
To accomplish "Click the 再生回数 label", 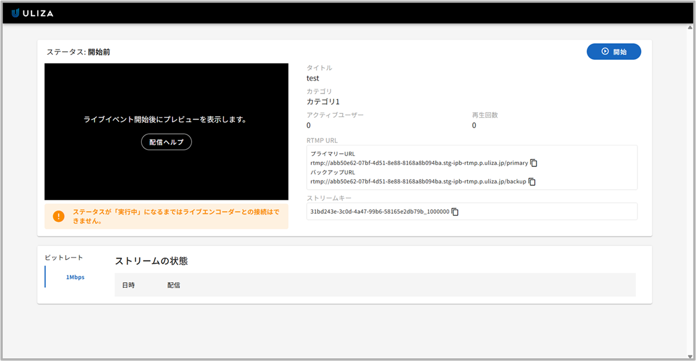I will pyautogui.click(x=485, y=115).
